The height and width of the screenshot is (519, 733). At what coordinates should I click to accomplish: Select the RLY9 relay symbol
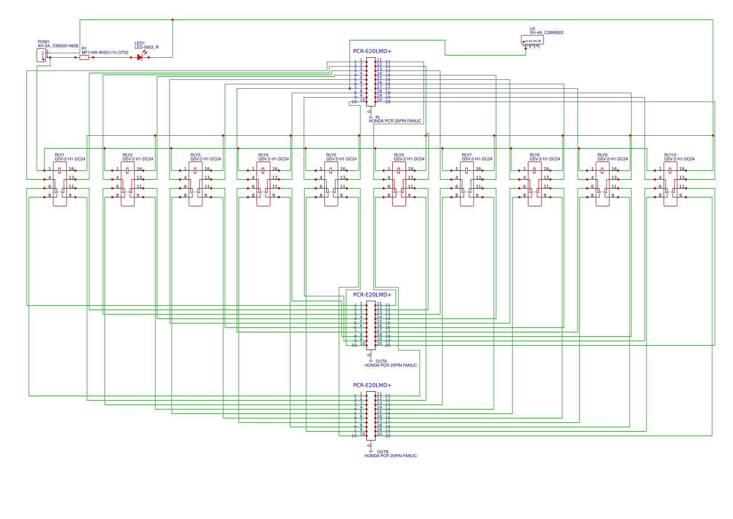tap(603, 184)
